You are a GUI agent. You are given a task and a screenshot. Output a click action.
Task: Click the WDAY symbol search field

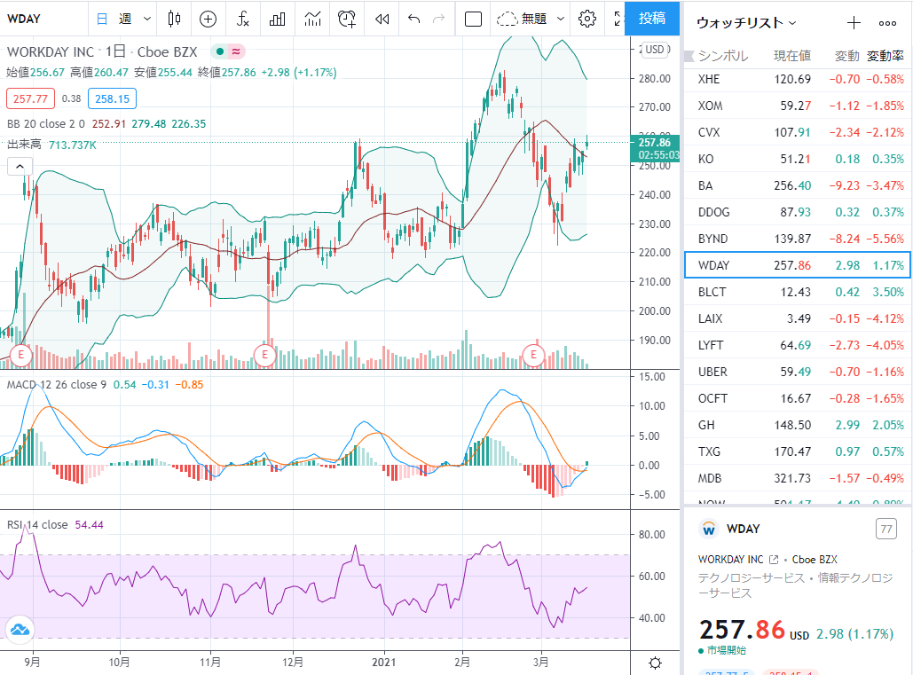[x=43, y=20]
